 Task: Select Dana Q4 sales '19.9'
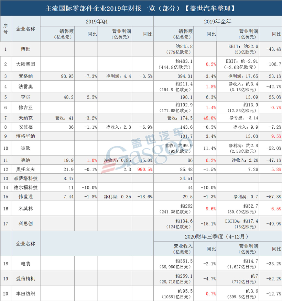[69, 161]
